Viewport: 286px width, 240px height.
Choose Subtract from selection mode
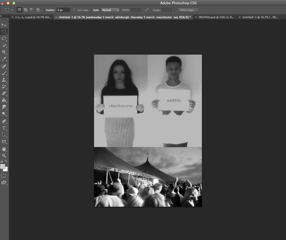[x=32, y=10]
